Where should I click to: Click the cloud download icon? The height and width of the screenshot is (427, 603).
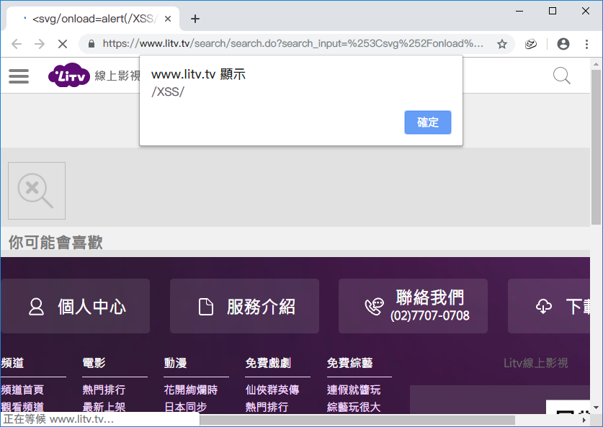click(x=544, y=306)
